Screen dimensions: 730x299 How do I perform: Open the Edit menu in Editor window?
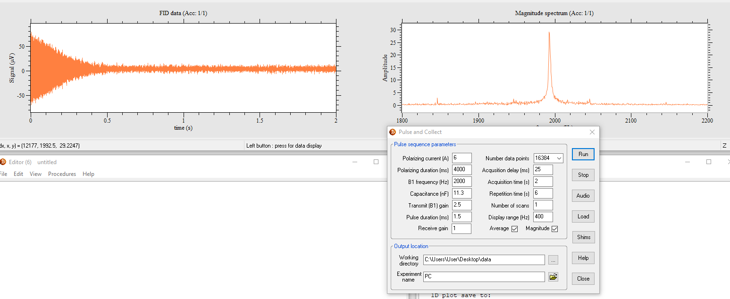click(18, 174)
